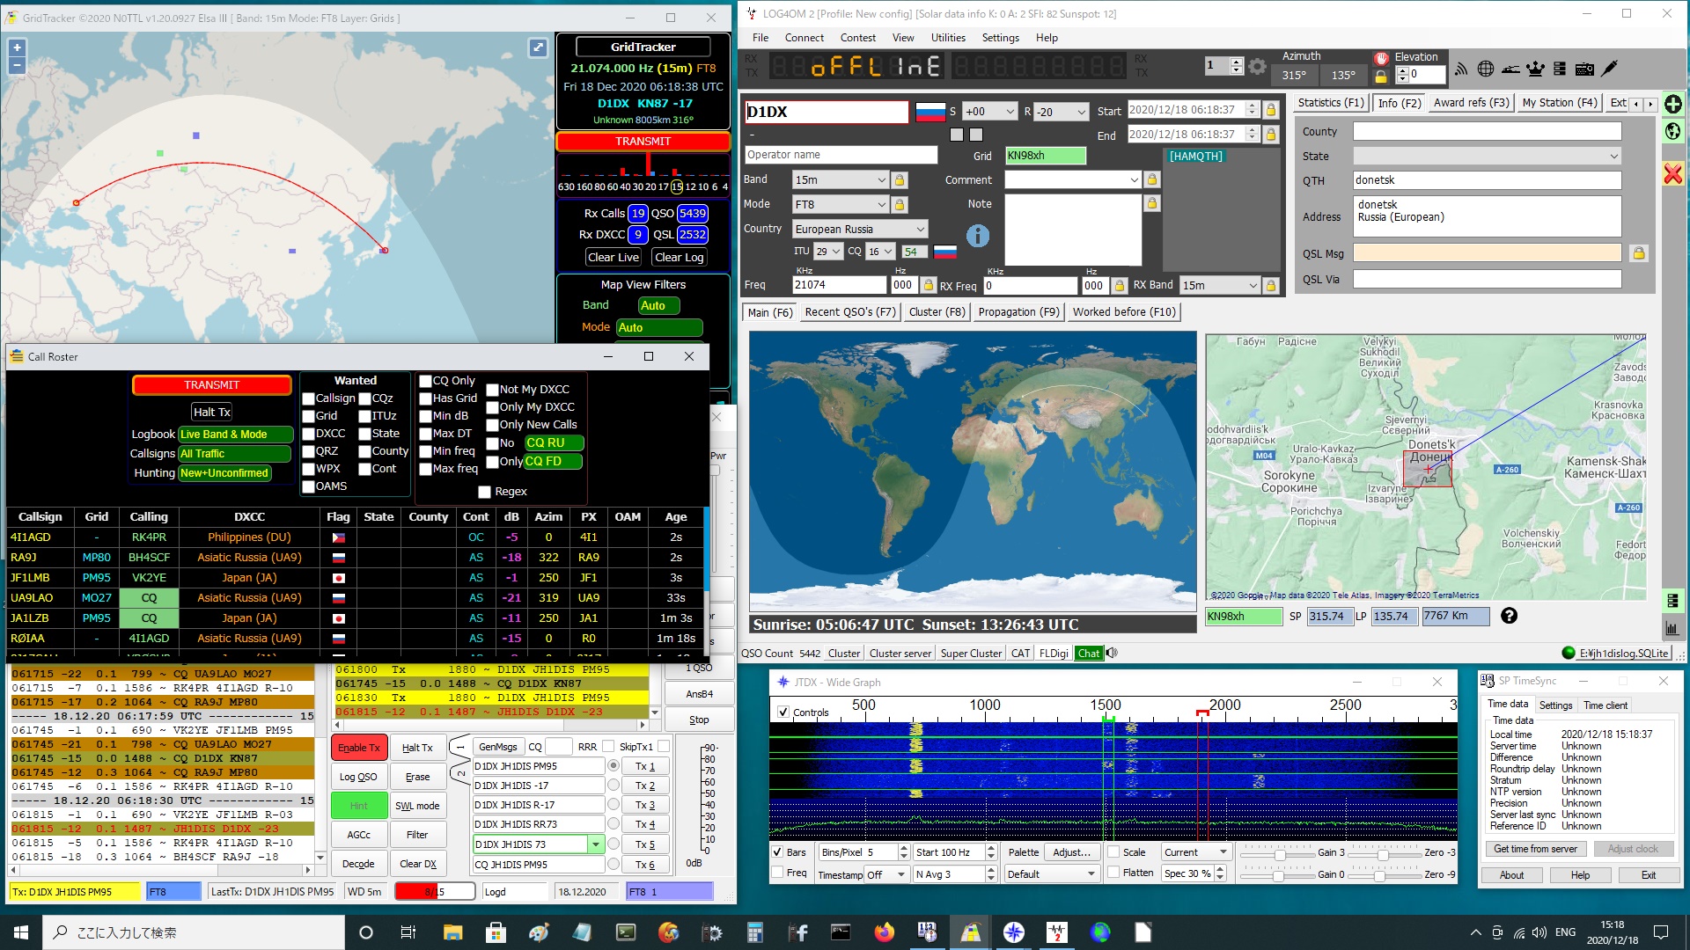
Task: Check the Freq checkbox in JTDX Wide Graph
Action: (x=778, y=873)
